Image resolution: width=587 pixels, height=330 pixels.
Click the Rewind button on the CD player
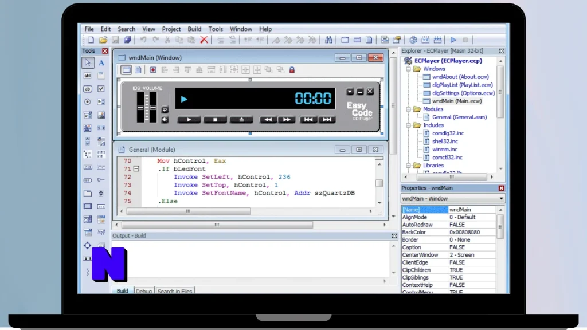point(268,120)
